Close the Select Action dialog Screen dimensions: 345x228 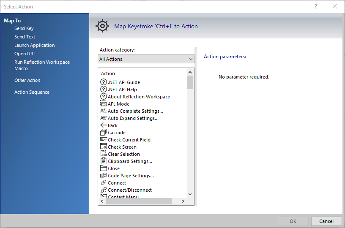coord(335,6)
